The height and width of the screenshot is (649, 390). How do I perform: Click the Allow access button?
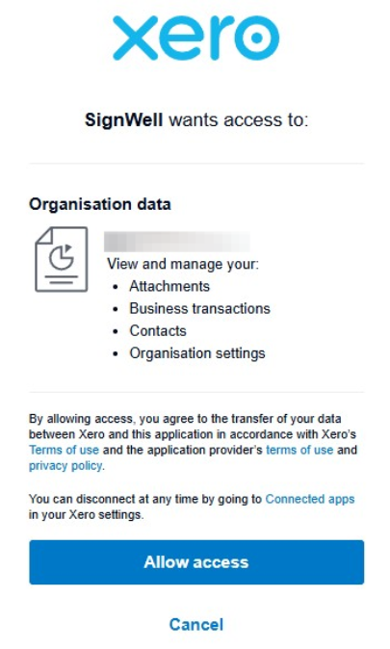click(x=196, y=562)
